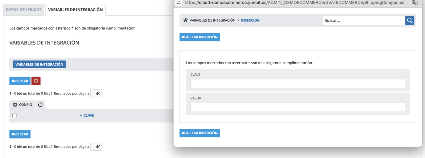Image resolution: width=425 pixels, height=158 pixels.
Task: Toggle the select-all rows checkbox
Action: [x=14, y=115]
